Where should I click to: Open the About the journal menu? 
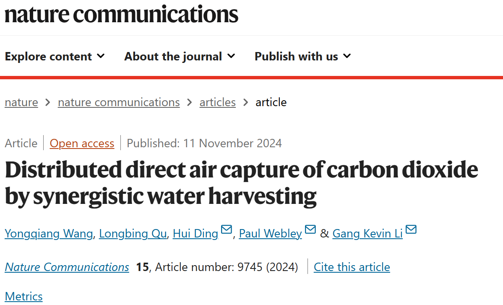click(x=180, y=57)
